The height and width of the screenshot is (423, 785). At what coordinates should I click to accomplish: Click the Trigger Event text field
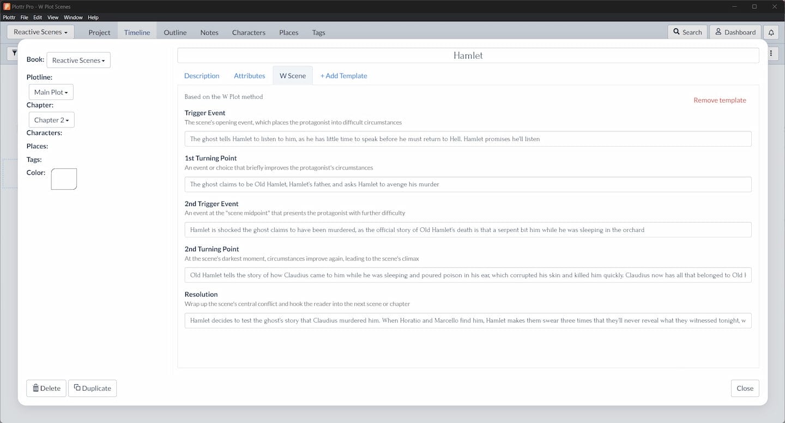tap(468, 139)
